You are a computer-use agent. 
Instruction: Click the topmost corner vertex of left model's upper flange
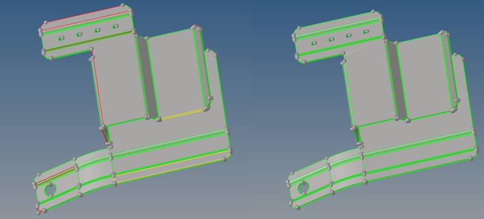click(x=123, y=5)
